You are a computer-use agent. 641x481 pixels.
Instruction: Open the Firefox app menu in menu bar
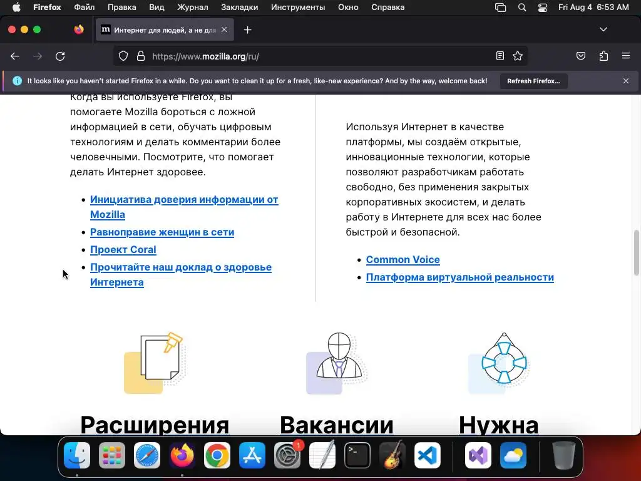[47, 8]
